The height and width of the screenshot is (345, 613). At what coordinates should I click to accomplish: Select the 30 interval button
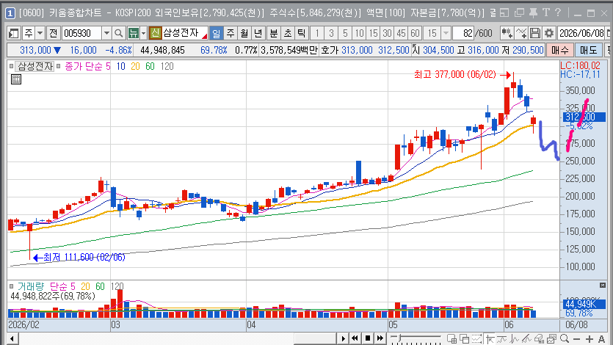387,33
